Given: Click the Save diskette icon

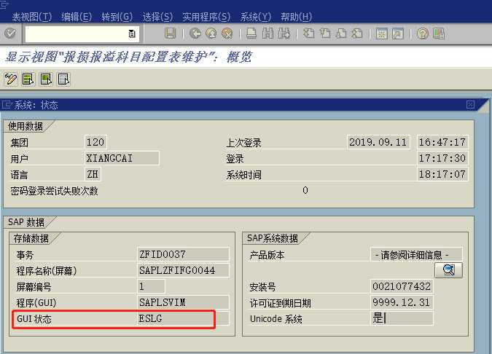Looking at the screenshot, I should 170,34.
